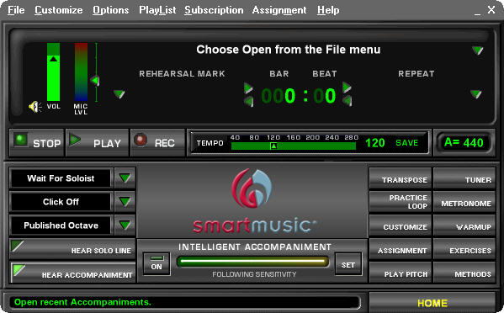Decrease bar number with lower arrow
504x313 pixels.
248,102
